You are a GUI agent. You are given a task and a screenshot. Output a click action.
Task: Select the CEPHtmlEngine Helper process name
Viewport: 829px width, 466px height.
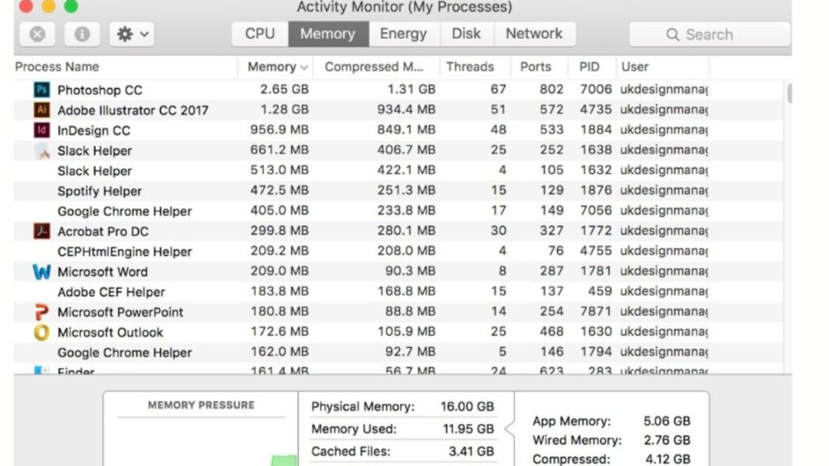pyautogui.click(x=124, y=252)
